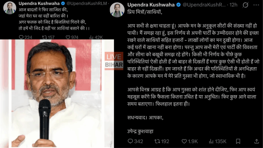Repost the left tweet showing 157
The image size is (263, 148).
click(44, 37)
